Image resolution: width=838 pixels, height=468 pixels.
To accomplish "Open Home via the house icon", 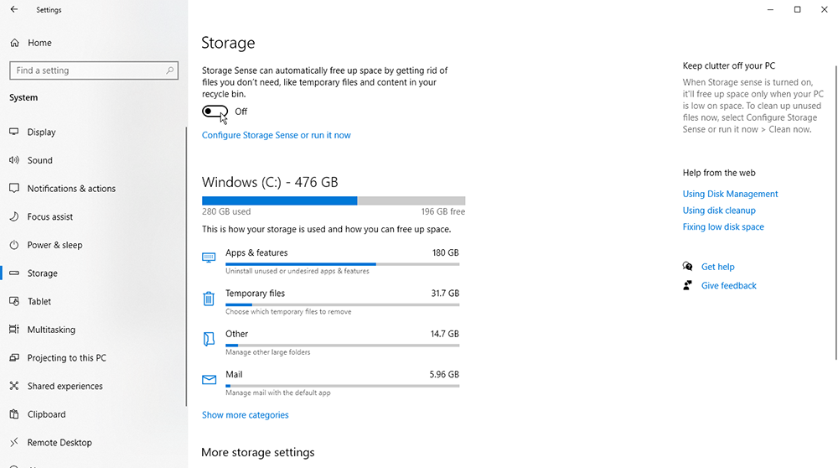I will (x=14, y=43).
